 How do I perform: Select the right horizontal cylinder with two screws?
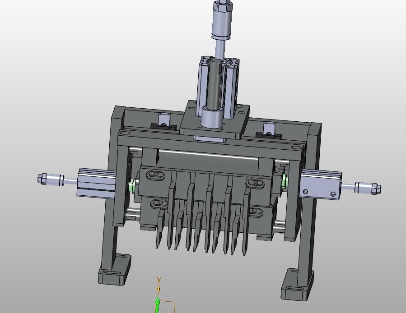[x=321, y=184]
